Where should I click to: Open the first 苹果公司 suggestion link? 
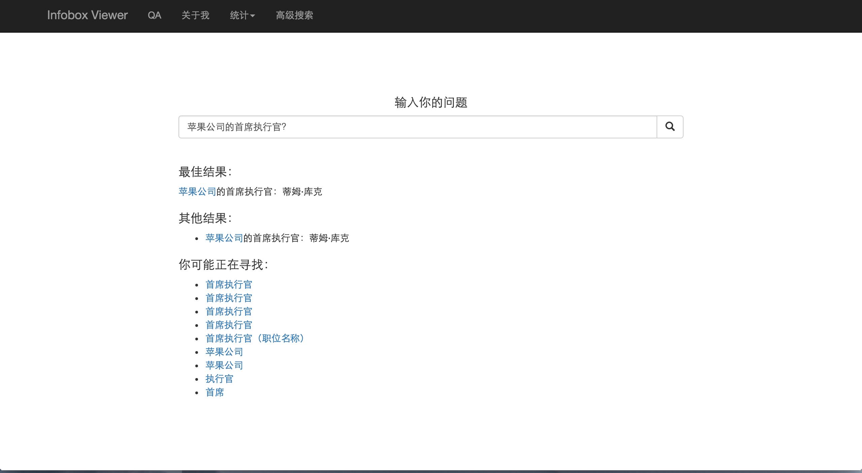click(224, 352)
